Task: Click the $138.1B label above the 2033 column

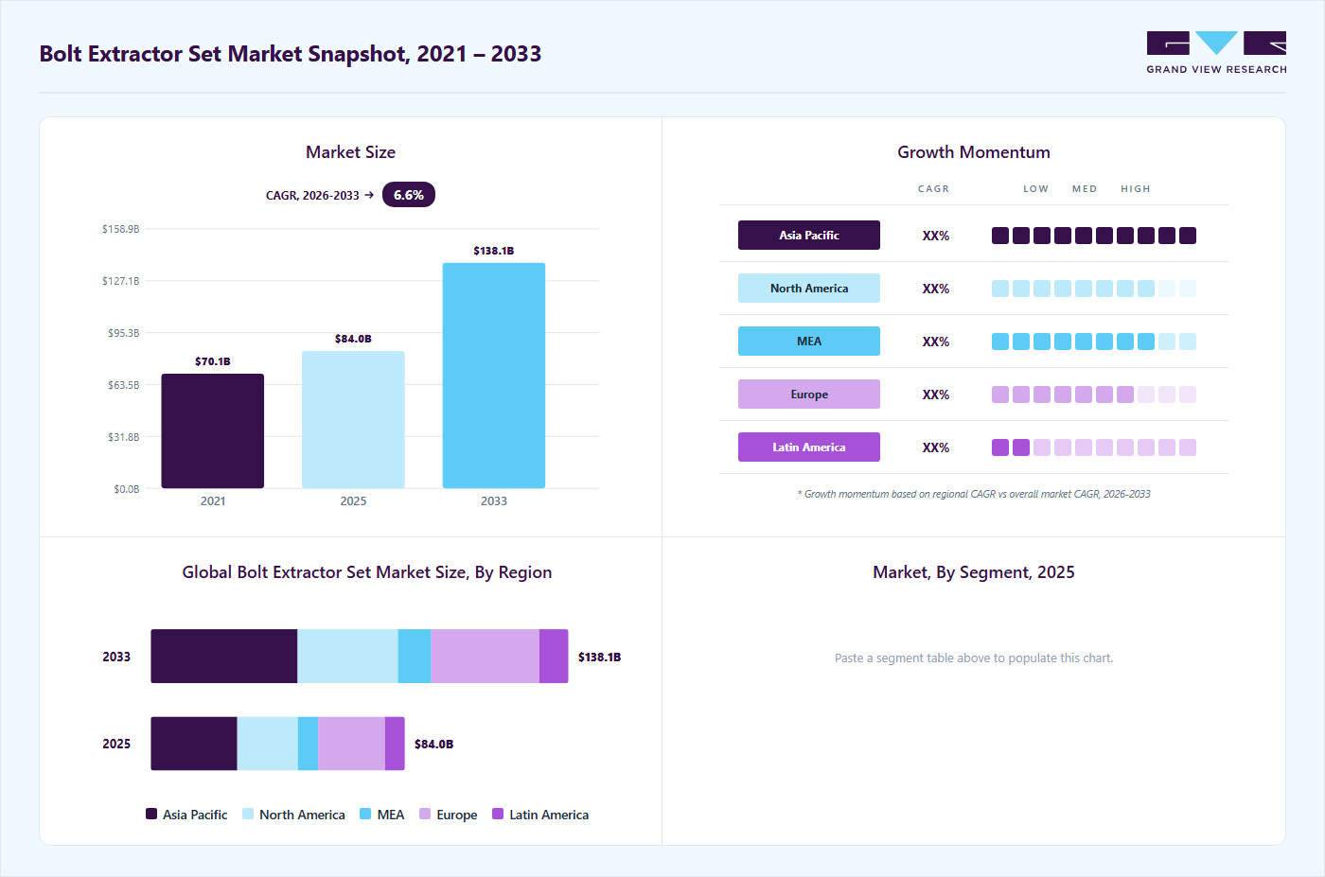Action: pyautogui.click(x=494, y=251)
